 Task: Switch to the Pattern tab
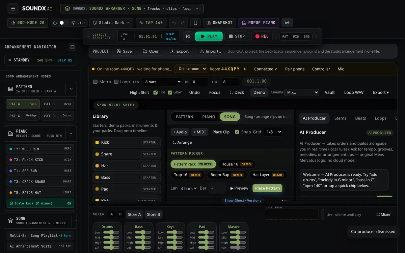click(185, 117)
